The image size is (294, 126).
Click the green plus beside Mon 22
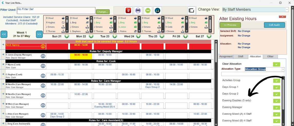pos(91,36)
